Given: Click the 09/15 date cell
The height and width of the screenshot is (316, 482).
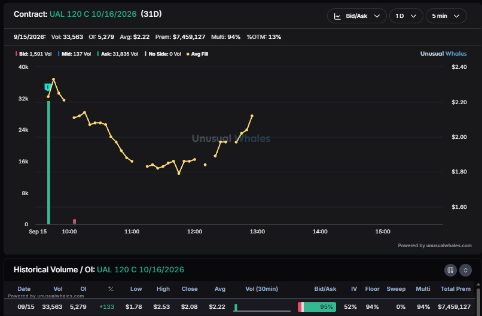Looking at the screenshot, I should click(26, 307).
